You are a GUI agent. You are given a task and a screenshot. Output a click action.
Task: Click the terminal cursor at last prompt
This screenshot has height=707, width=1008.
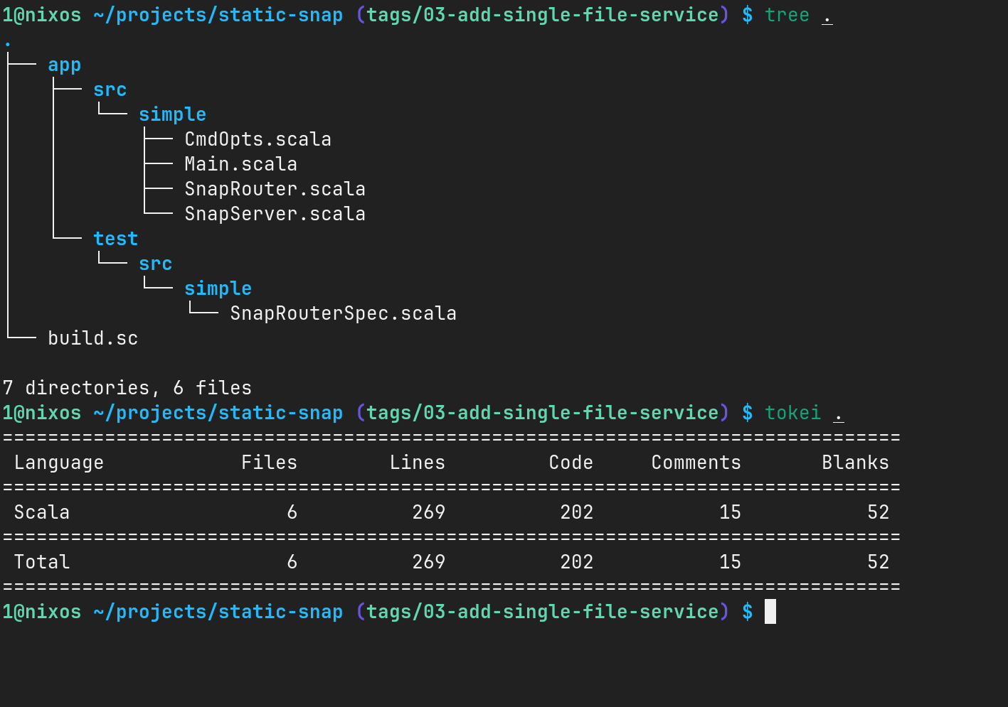pyautogui.click(x=770, y=612)
